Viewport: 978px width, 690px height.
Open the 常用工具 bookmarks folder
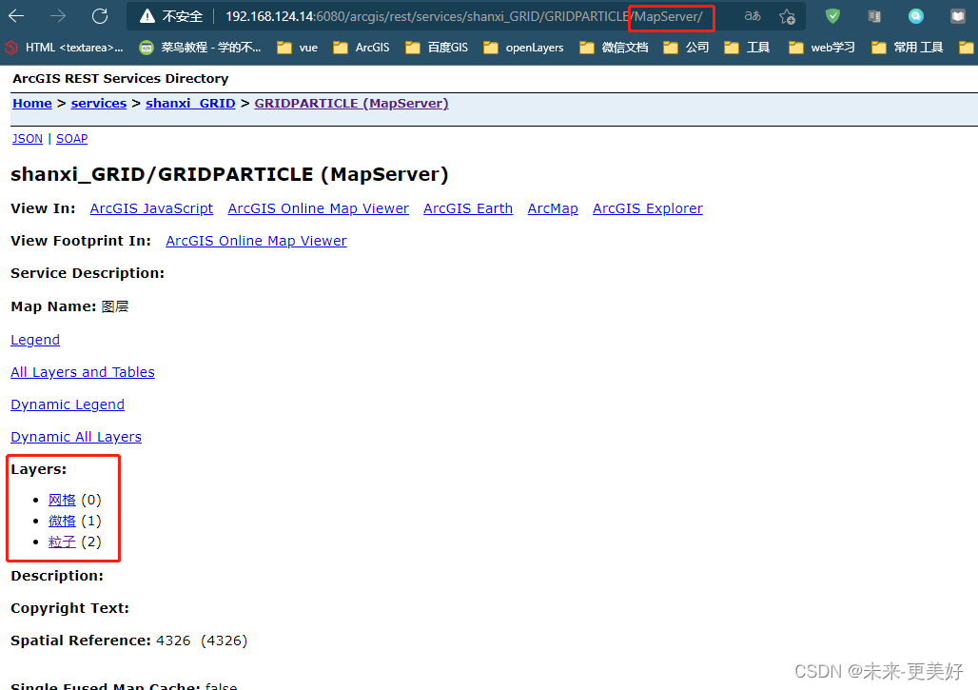(908, 48)
